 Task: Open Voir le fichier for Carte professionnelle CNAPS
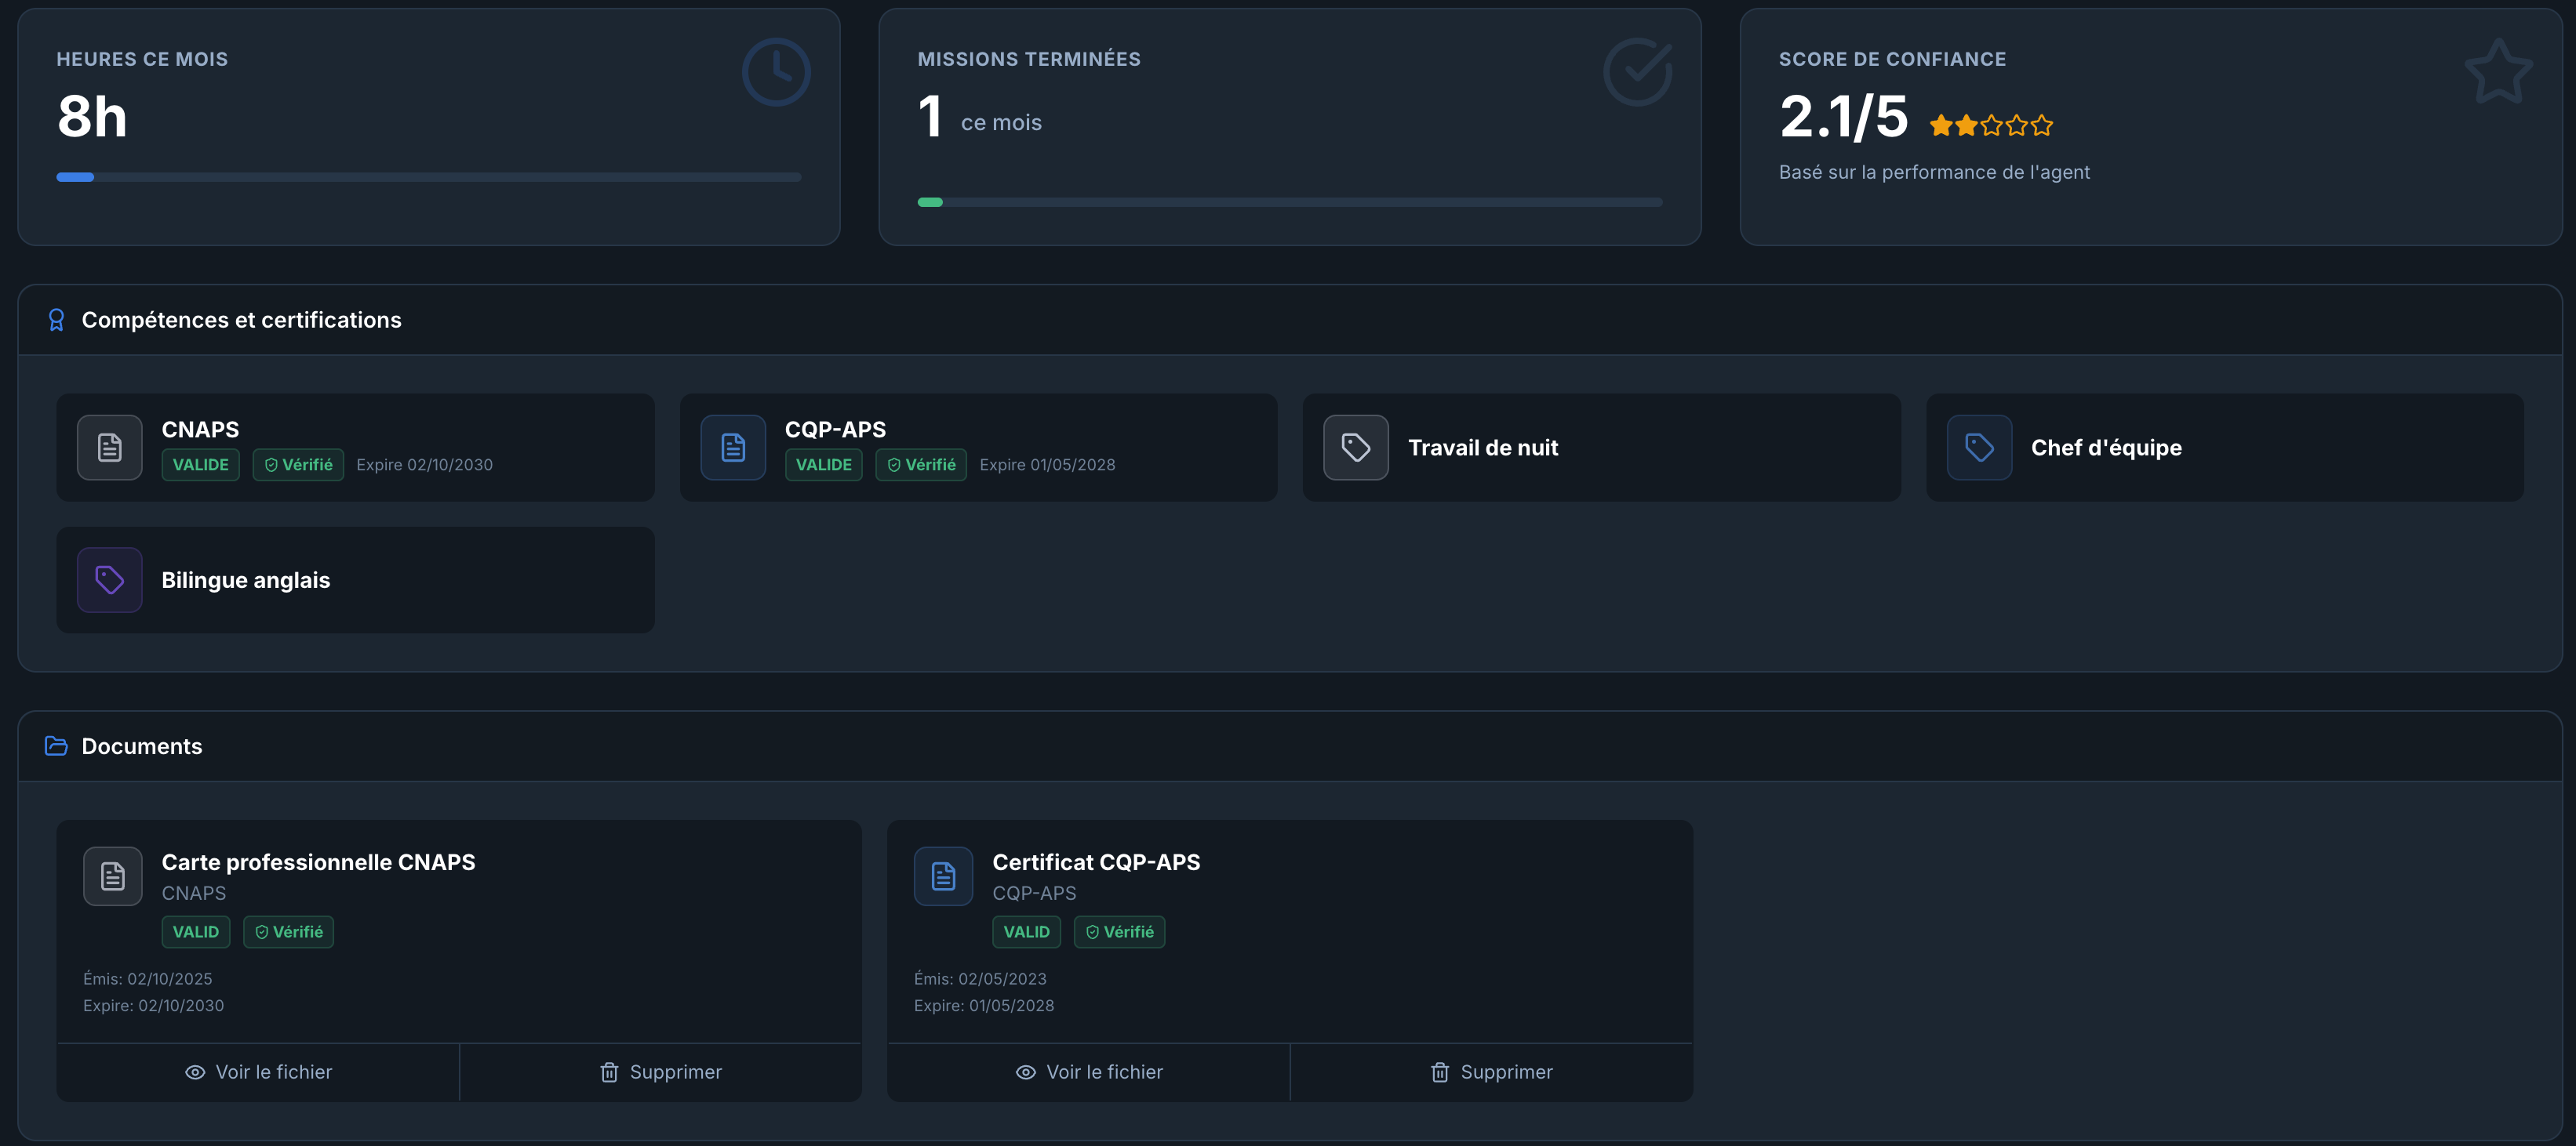(258, 1072)
